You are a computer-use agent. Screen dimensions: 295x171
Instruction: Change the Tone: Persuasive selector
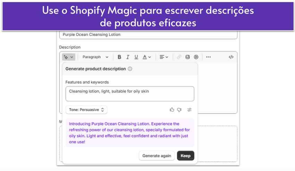coord(86,110)
